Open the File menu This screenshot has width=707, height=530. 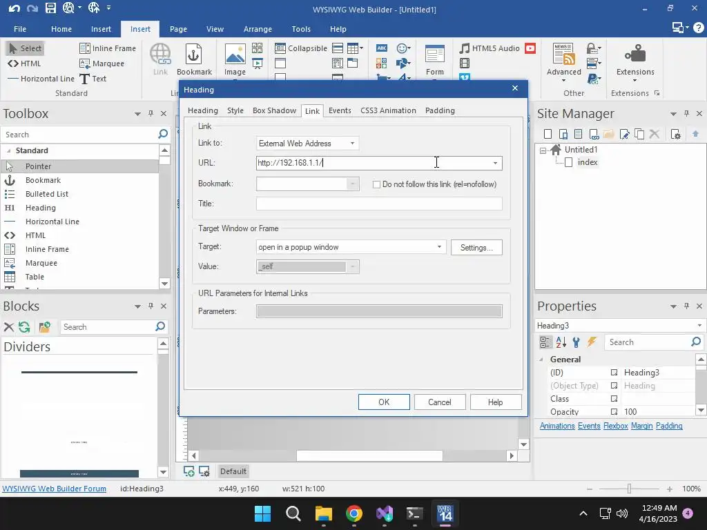click(x=20, y=29)
